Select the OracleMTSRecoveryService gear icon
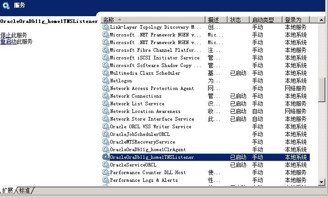This screenshot has width=328, height=198. click(106, 142)
